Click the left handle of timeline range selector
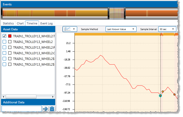The image size is (183, 117). click(109, 13)
